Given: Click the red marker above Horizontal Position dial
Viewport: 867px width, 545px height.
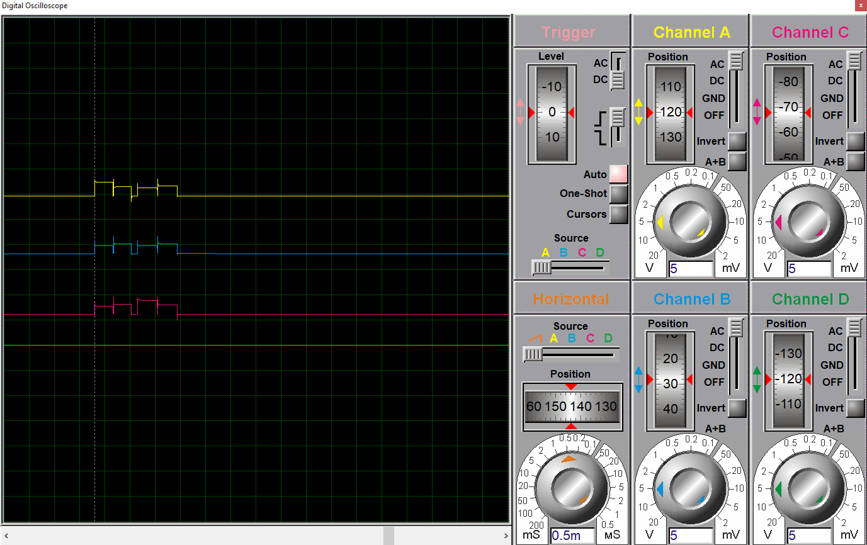Looking at the screenshot, I should pos(571,386).
